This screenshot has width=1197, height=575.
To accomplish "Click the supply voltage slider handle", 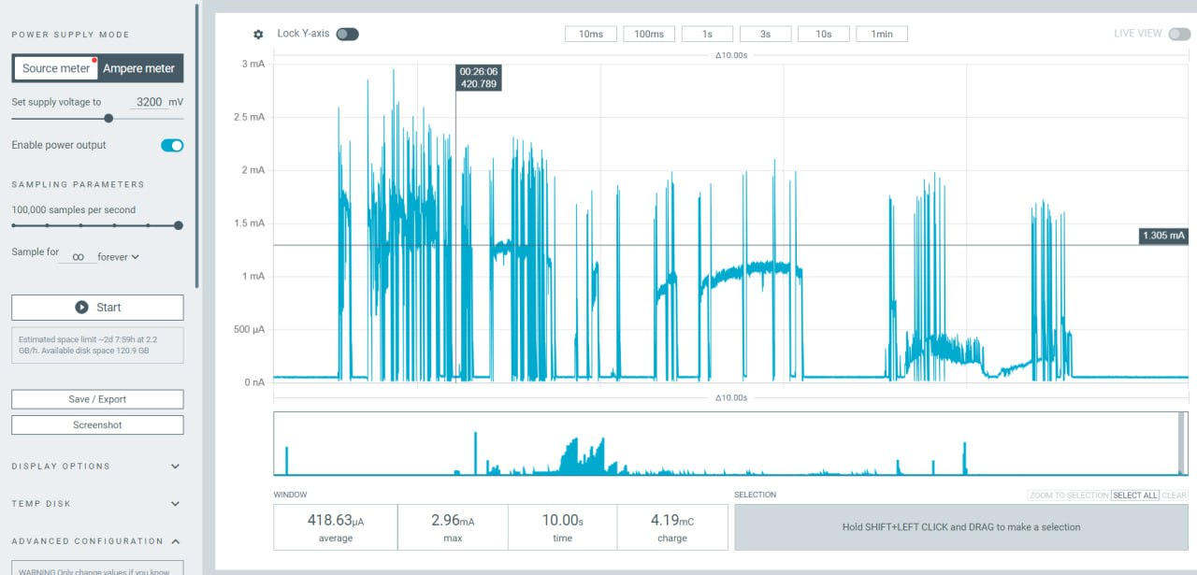I will (108, 119).
